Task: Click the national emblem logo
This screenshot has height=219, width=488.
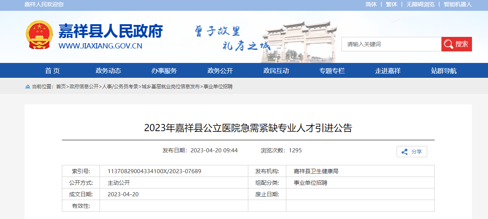Action: tap(39, 35)
